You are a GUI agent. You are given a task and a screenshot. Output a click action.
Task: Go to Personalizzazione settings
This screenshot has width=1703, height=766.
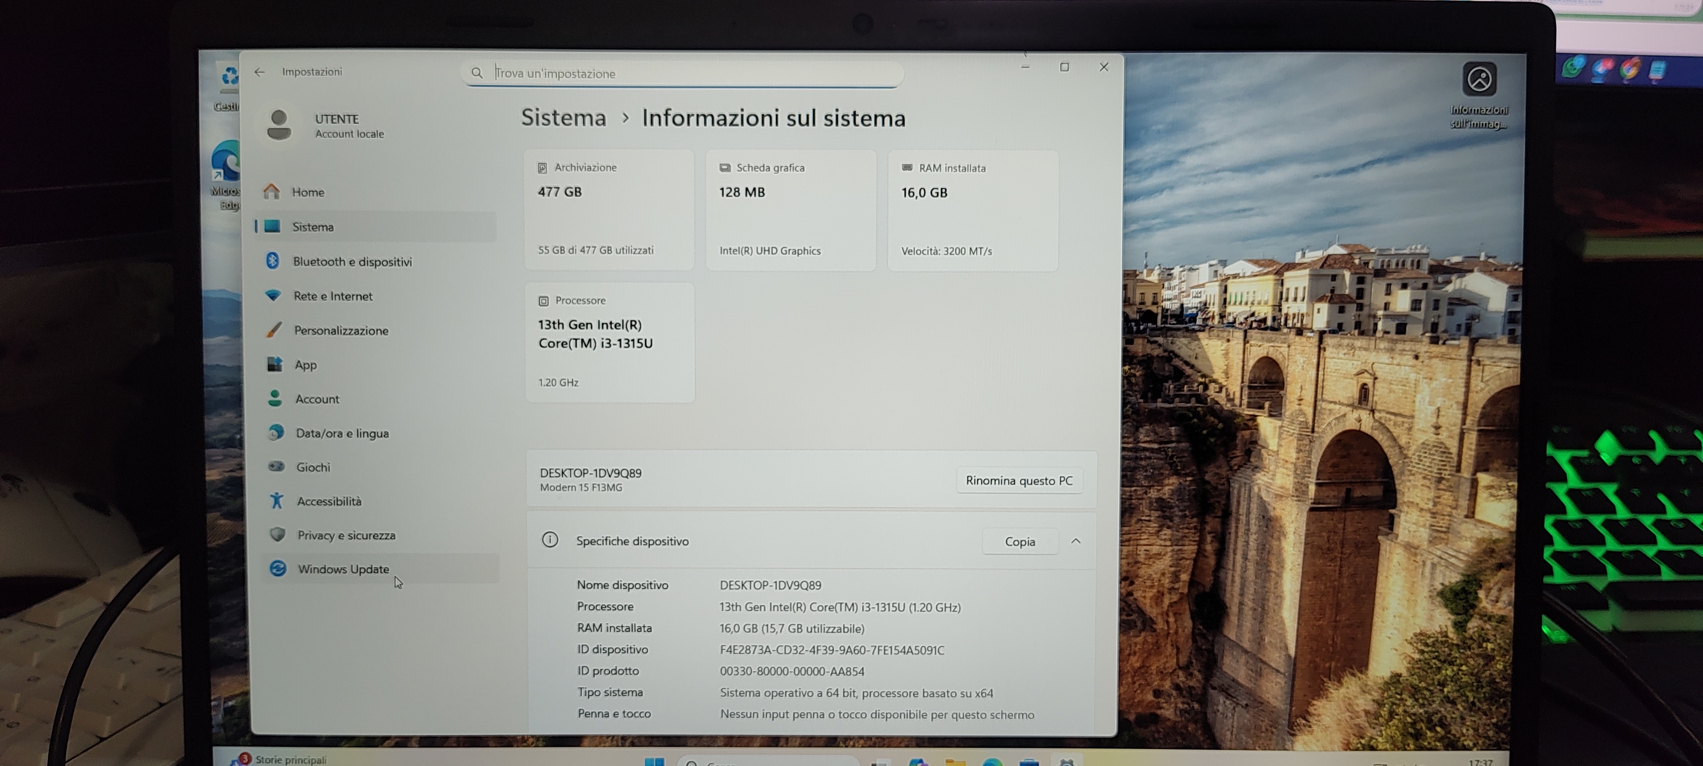tap(341, 330)
